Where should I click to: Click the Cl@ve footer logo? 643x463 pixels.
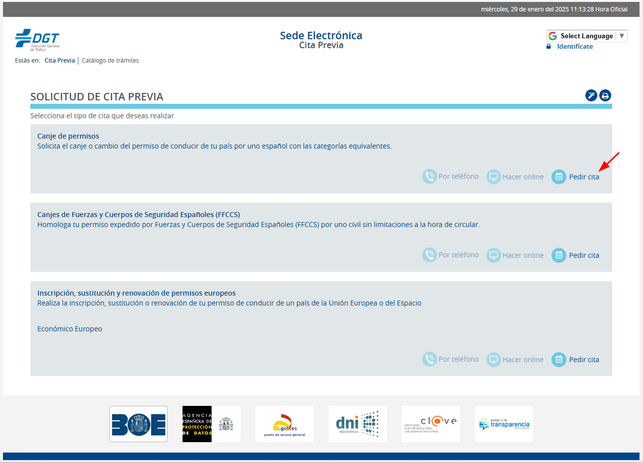coord(431,424)
